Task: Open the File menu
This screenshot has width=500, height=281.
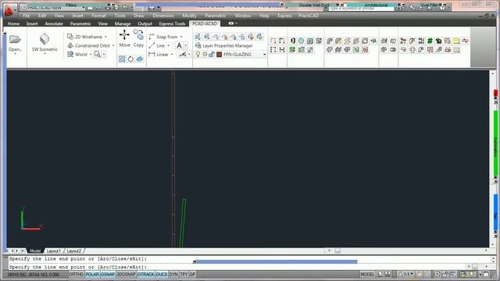Action: (26, 16)
